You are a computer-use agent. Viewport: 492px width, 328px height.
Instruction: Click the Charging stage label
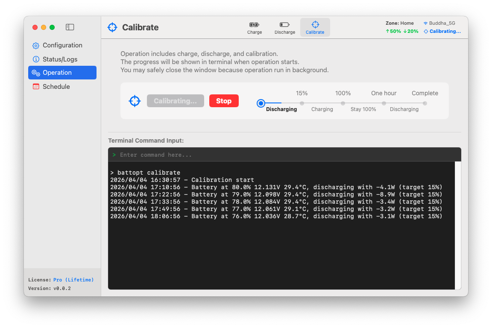(x=322, y=109)
